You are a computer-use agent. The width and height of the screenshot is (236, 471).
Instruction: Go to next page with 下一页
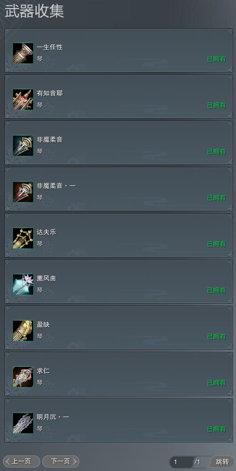pyautogui.click(x=61, y=461)
